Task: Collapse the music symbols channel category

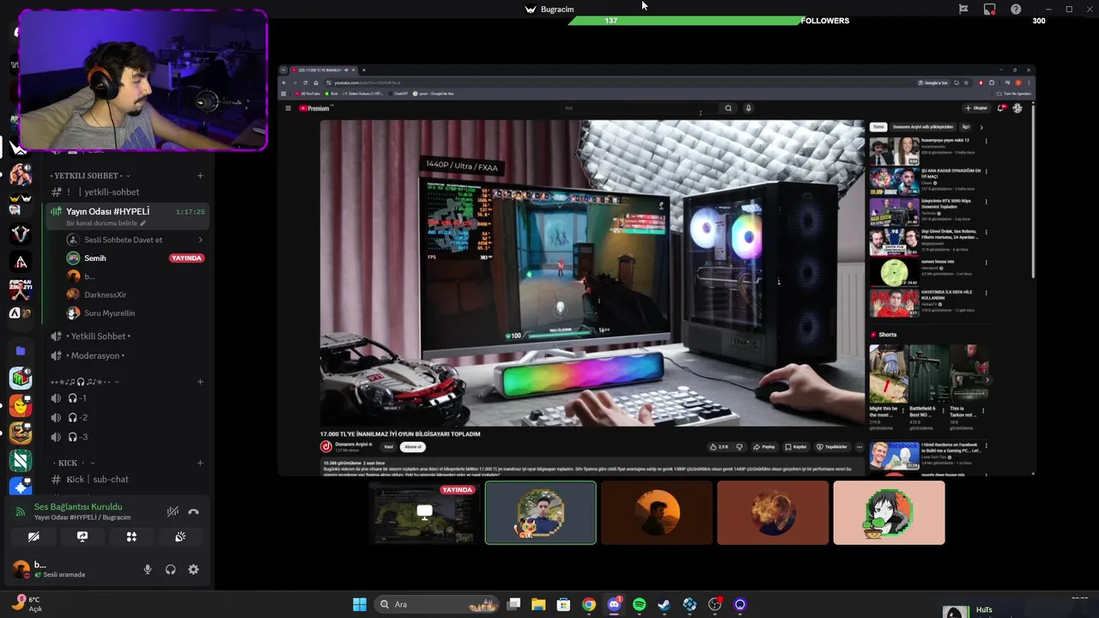Action: pos(84,382)
